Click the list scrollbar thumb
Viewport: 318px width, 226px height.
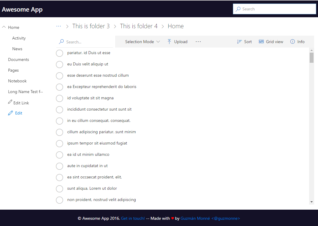311,58
